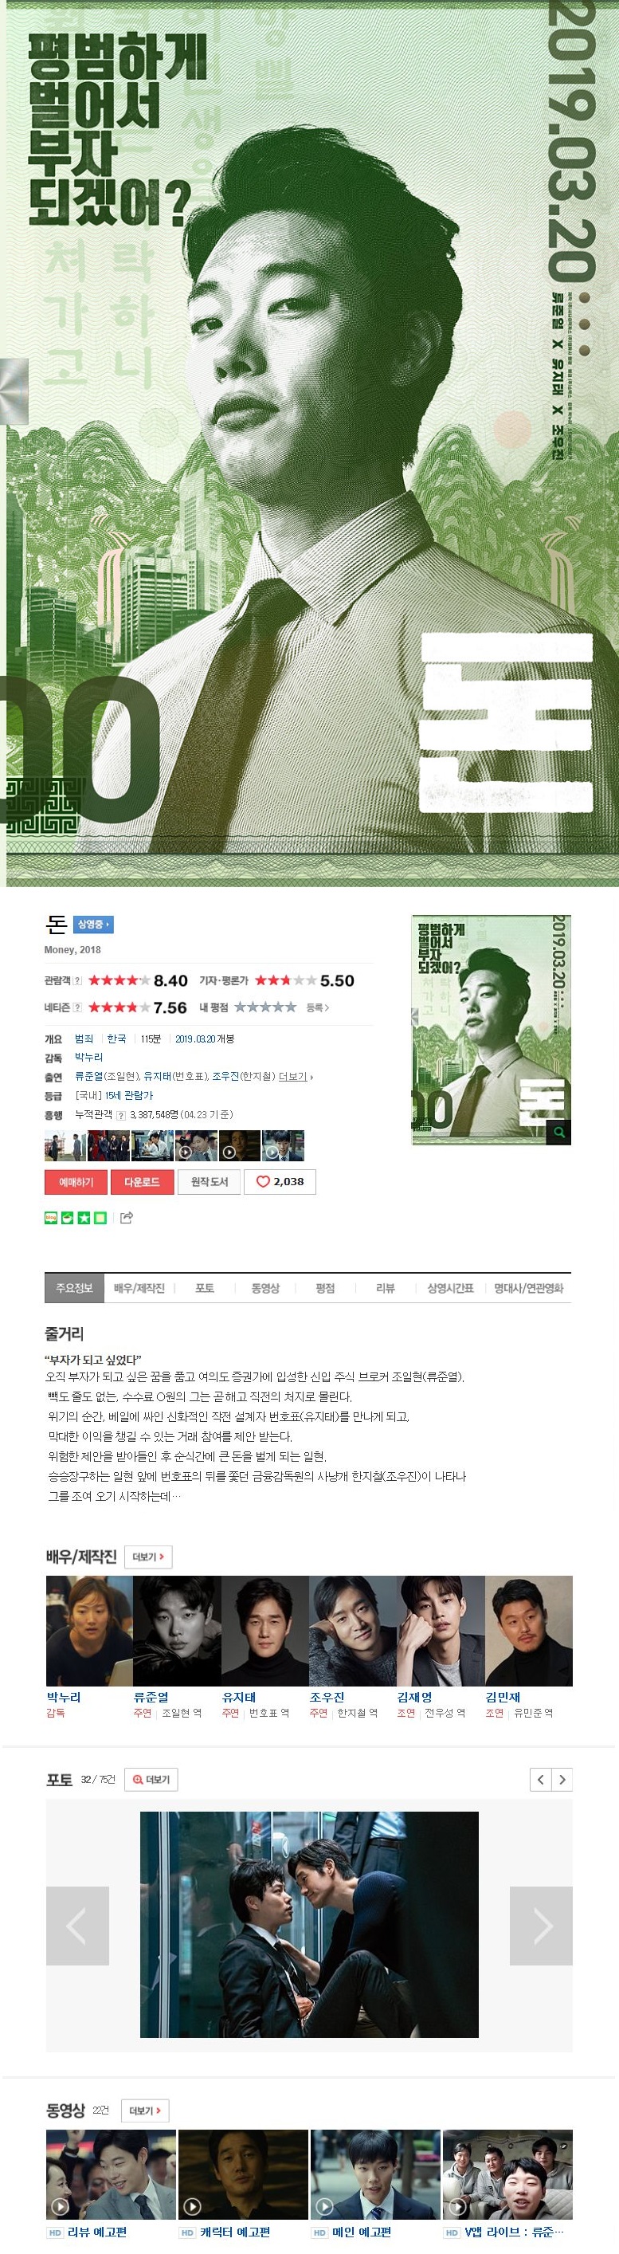Click the magnifier icon on the poster thumbnail
Screen dimensions: 619x2254
[x=558, y=1133]
